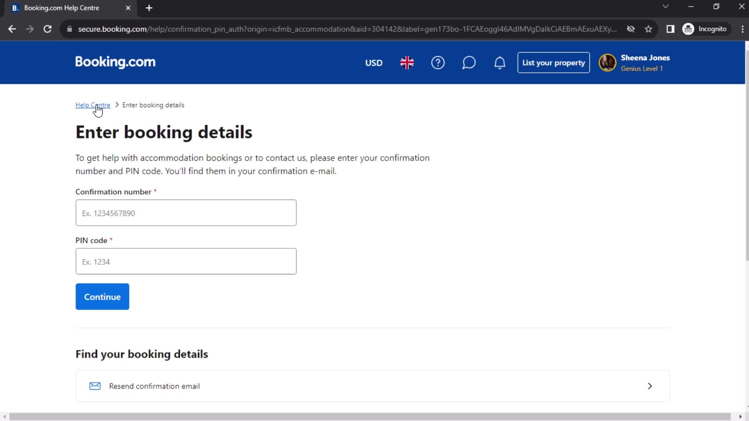Click the horizontal scrollbar's right arrow

click(x=740, y=417)
